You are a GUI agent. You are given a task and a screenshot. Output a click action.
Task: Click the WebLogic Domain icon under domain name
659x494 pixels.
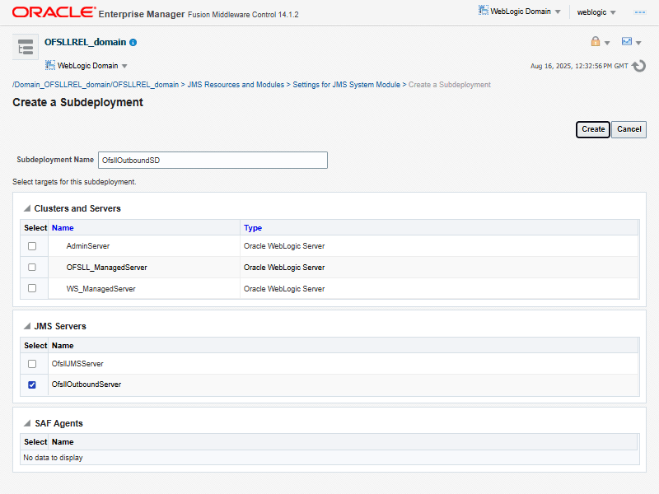[x=50, y=65]
